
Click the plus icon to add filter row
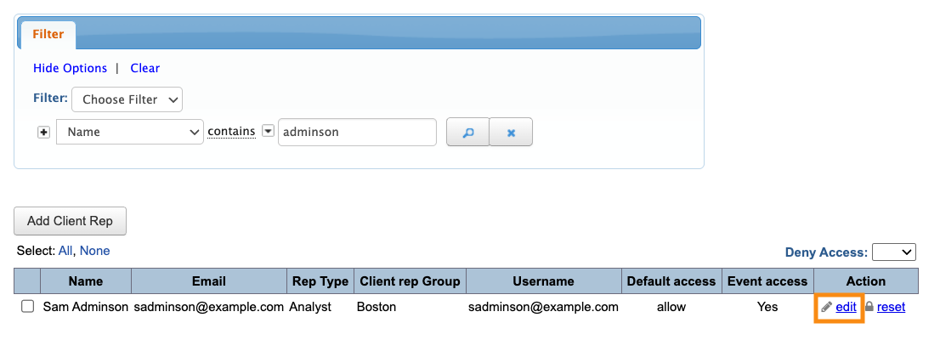[44, 133]
